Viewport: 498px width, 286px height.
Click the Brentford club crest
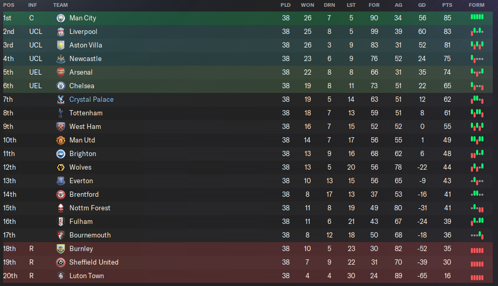(x=60, y=195)
